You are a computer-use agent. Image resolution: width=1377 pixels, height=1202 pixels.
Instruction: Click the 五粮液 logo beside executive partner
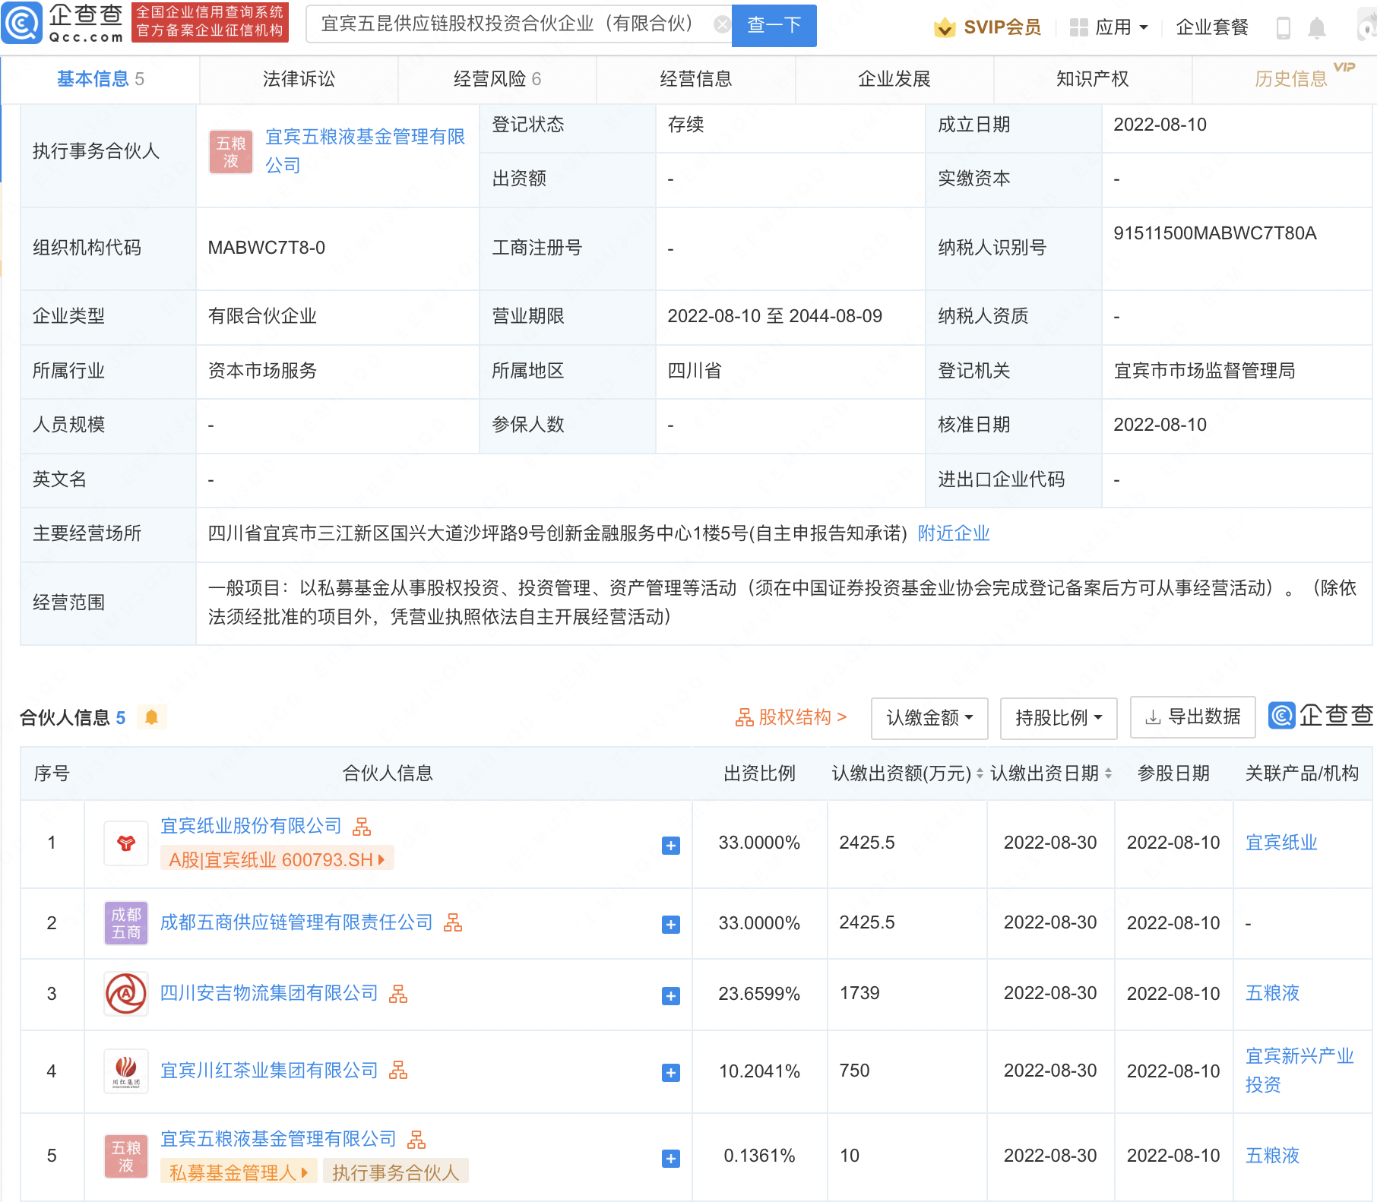231,152
